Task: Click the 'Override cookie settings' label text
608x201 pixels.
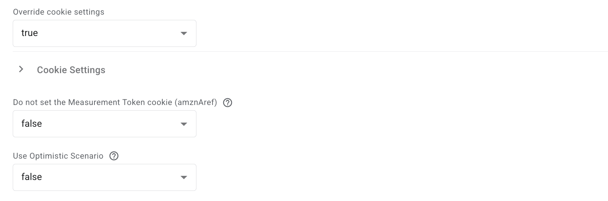Action: tap(58, 12)
